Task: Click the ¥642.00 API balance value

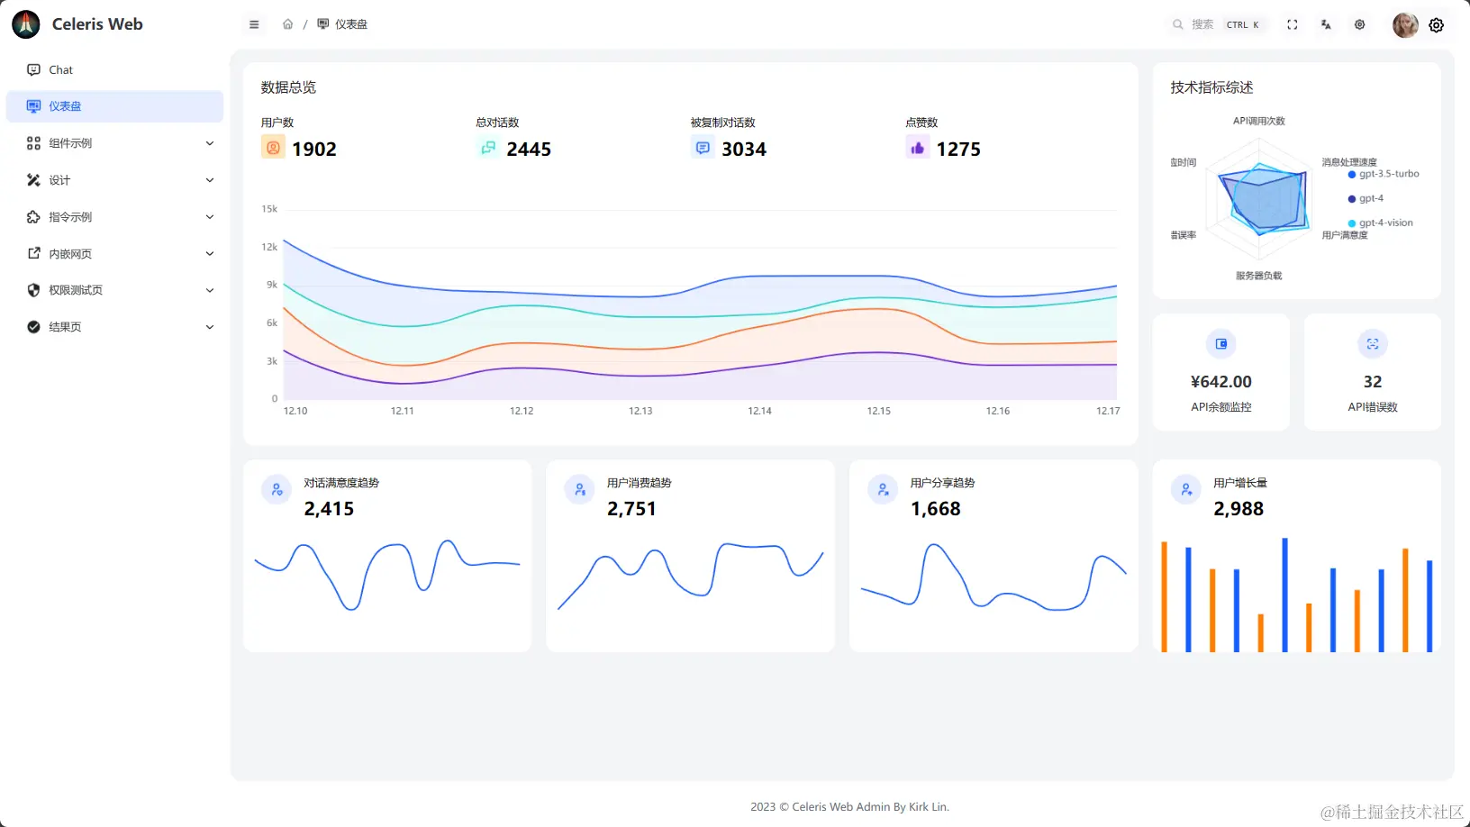Action: click(x=1221, y=382)
